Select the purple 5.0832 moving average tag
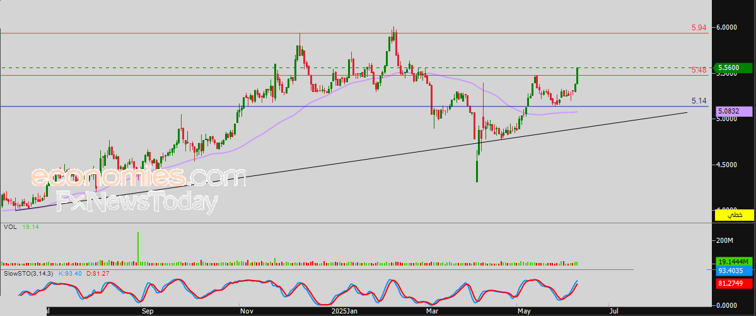The image size is (756, 316). (733, 111)
